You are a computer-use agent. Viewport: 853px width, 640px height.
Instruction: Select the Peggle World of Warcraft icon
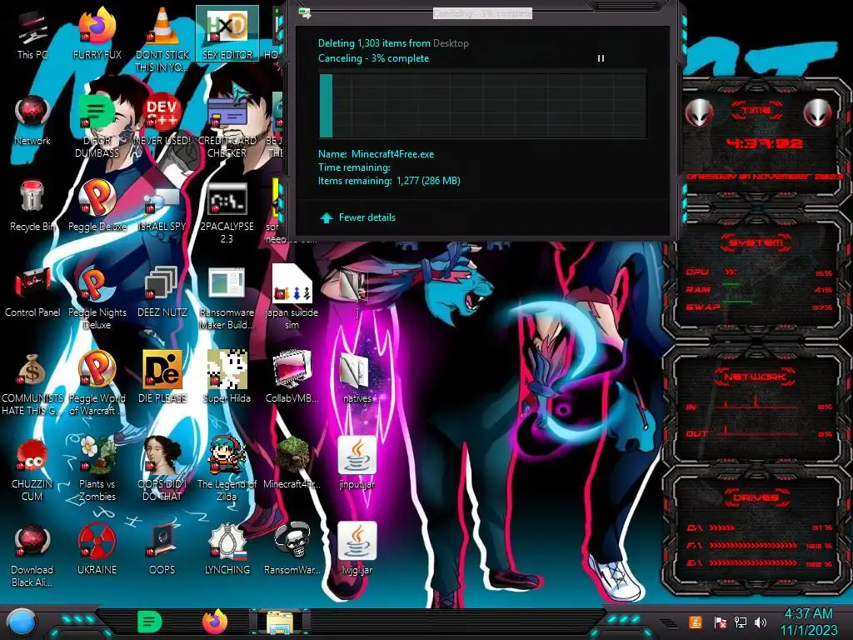97,384
